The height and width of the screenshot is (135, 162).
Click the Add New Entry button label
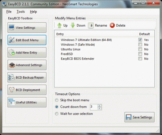click(26, 52)
